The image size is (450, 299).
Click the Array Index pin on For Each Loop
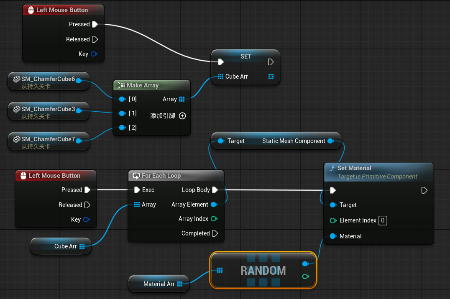(214, 219)
